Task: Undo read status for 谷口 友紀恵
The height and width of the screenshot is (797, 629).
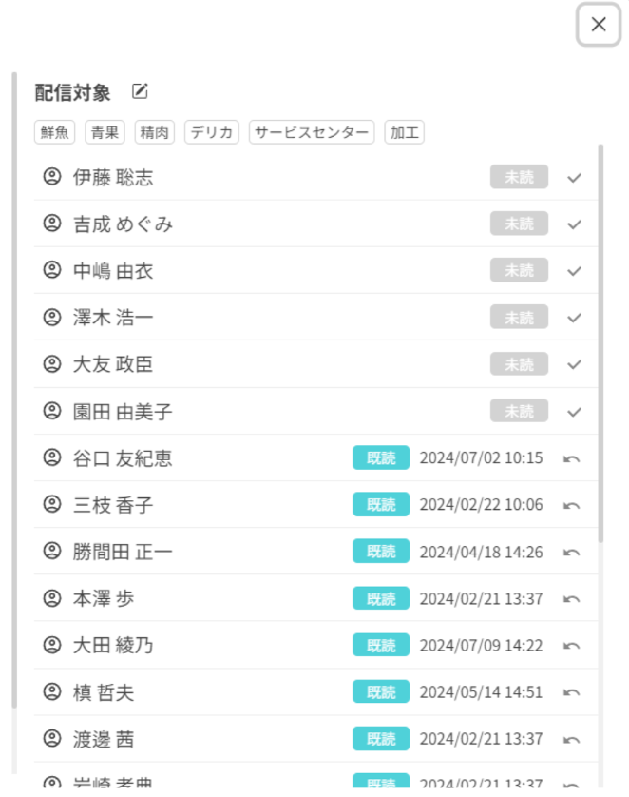Action: point(572,459)
